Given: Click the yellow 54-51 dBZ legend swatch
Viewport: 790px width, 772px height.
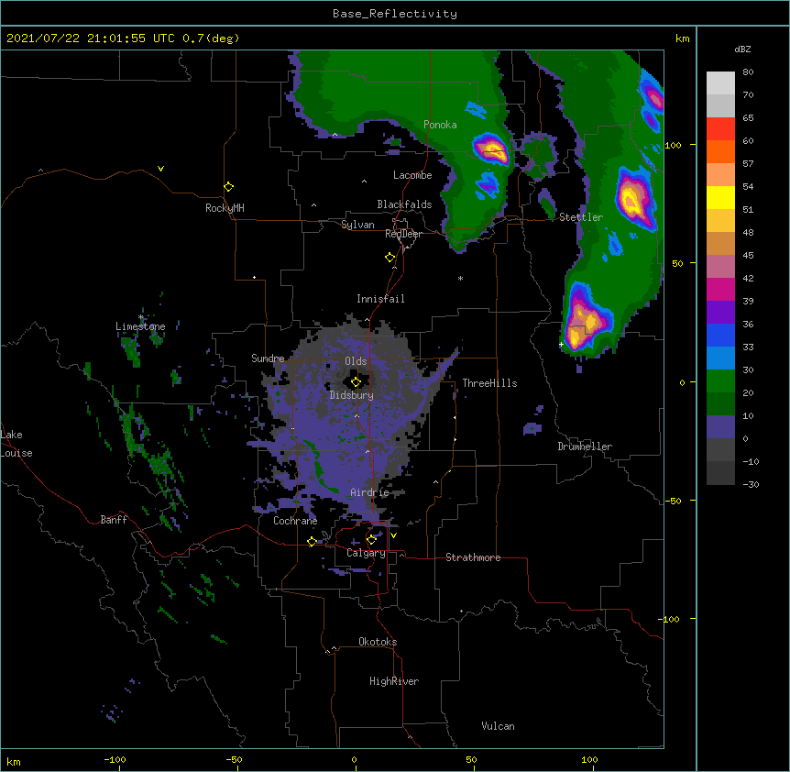Looking at the screenshot, I should click(x=720, y=197).
